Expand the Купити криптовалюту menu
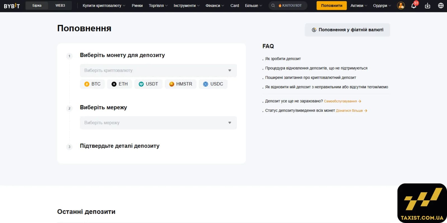 (x=104, y=6)
